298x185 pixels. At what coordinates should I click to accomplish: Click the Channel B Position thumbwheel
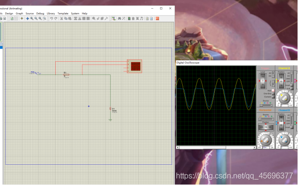click(281, 123)
